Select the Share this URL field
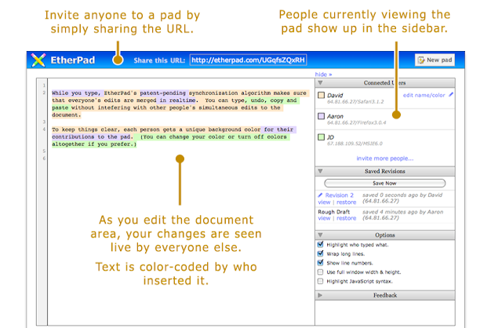Image resolution: width=502 pixels, height=328 pixels. point(248,60)
